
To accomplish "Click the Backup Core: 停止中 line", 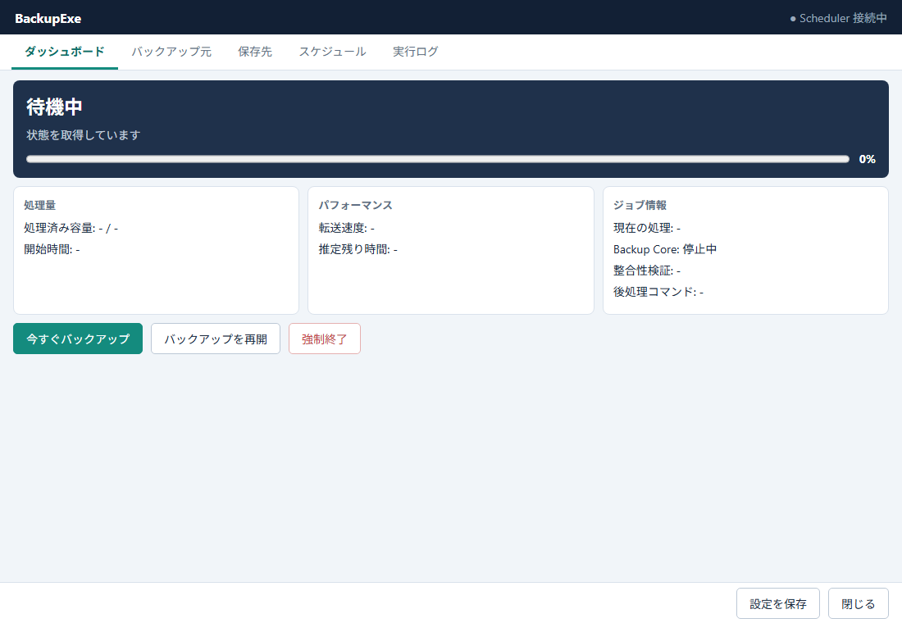I will click(x=665, y=250).
